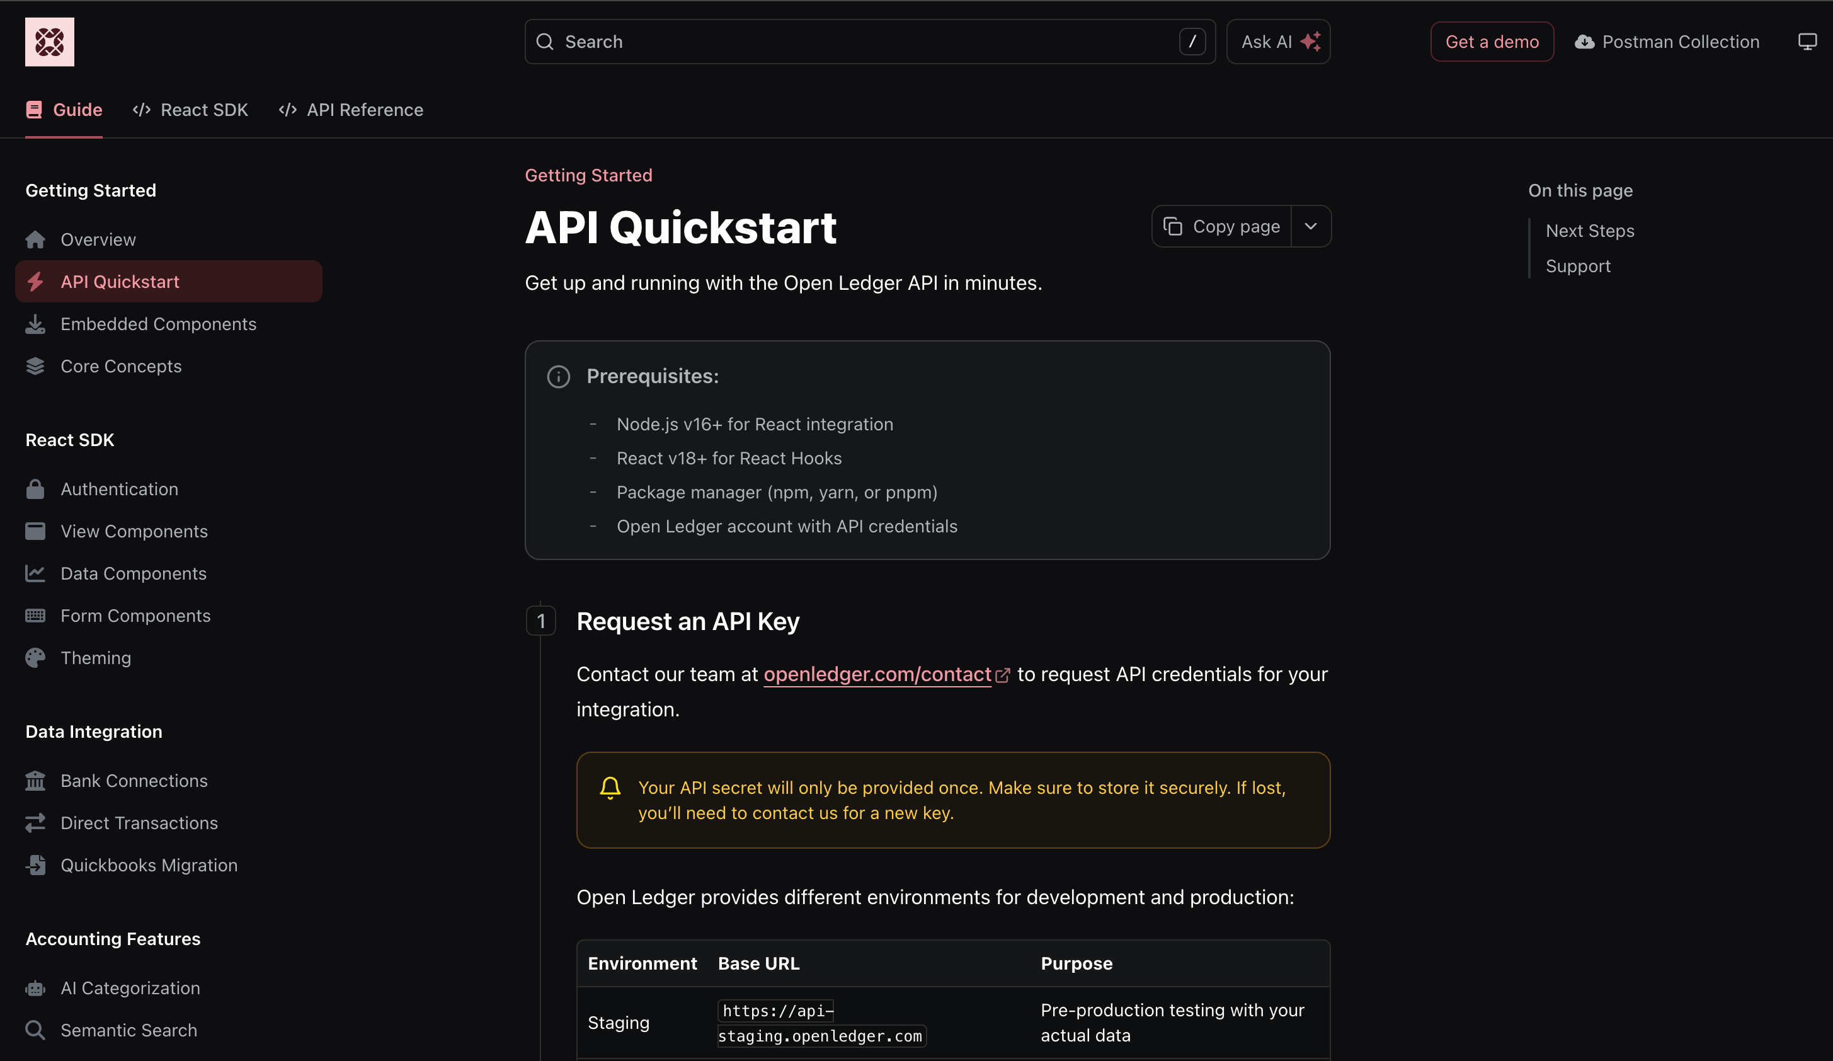Open the Postman Collection link
The image size is (1833, 1061).
click(1667, 42)
